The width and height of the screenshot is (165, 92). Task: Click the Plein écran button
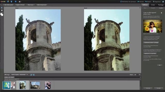[30, 5]
